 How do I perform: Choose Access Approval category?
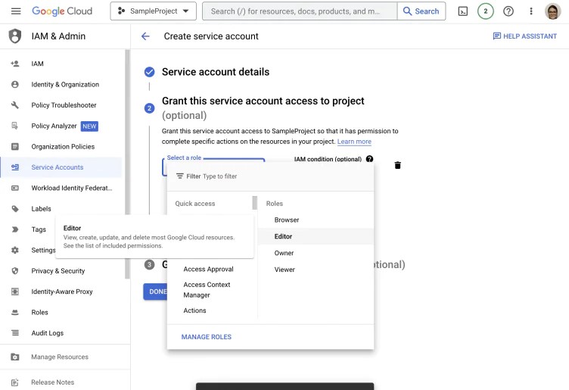tap(208, 270)
